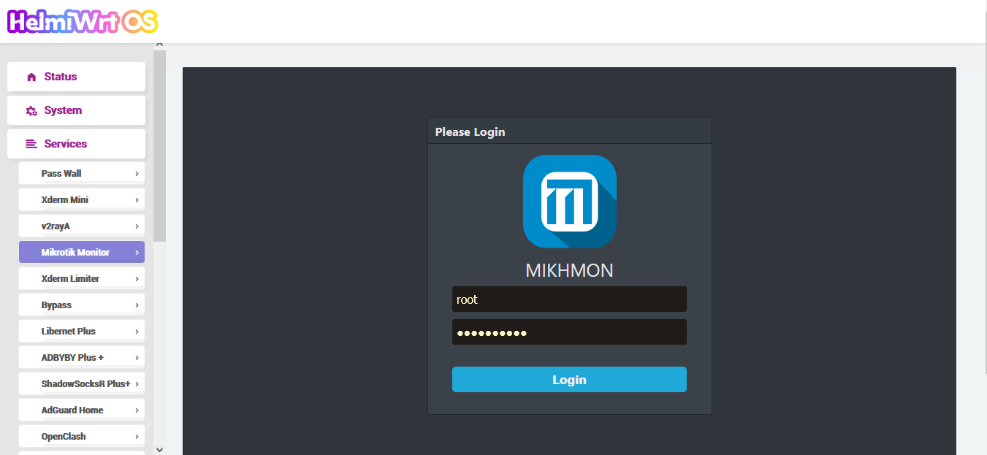Click the username field containing root
This screenshot has height=455, width=987.
569,299
